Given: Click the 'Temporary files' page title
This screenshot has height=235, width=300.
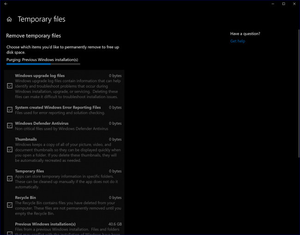Looking at the screenshot, I should click(42, 19).
